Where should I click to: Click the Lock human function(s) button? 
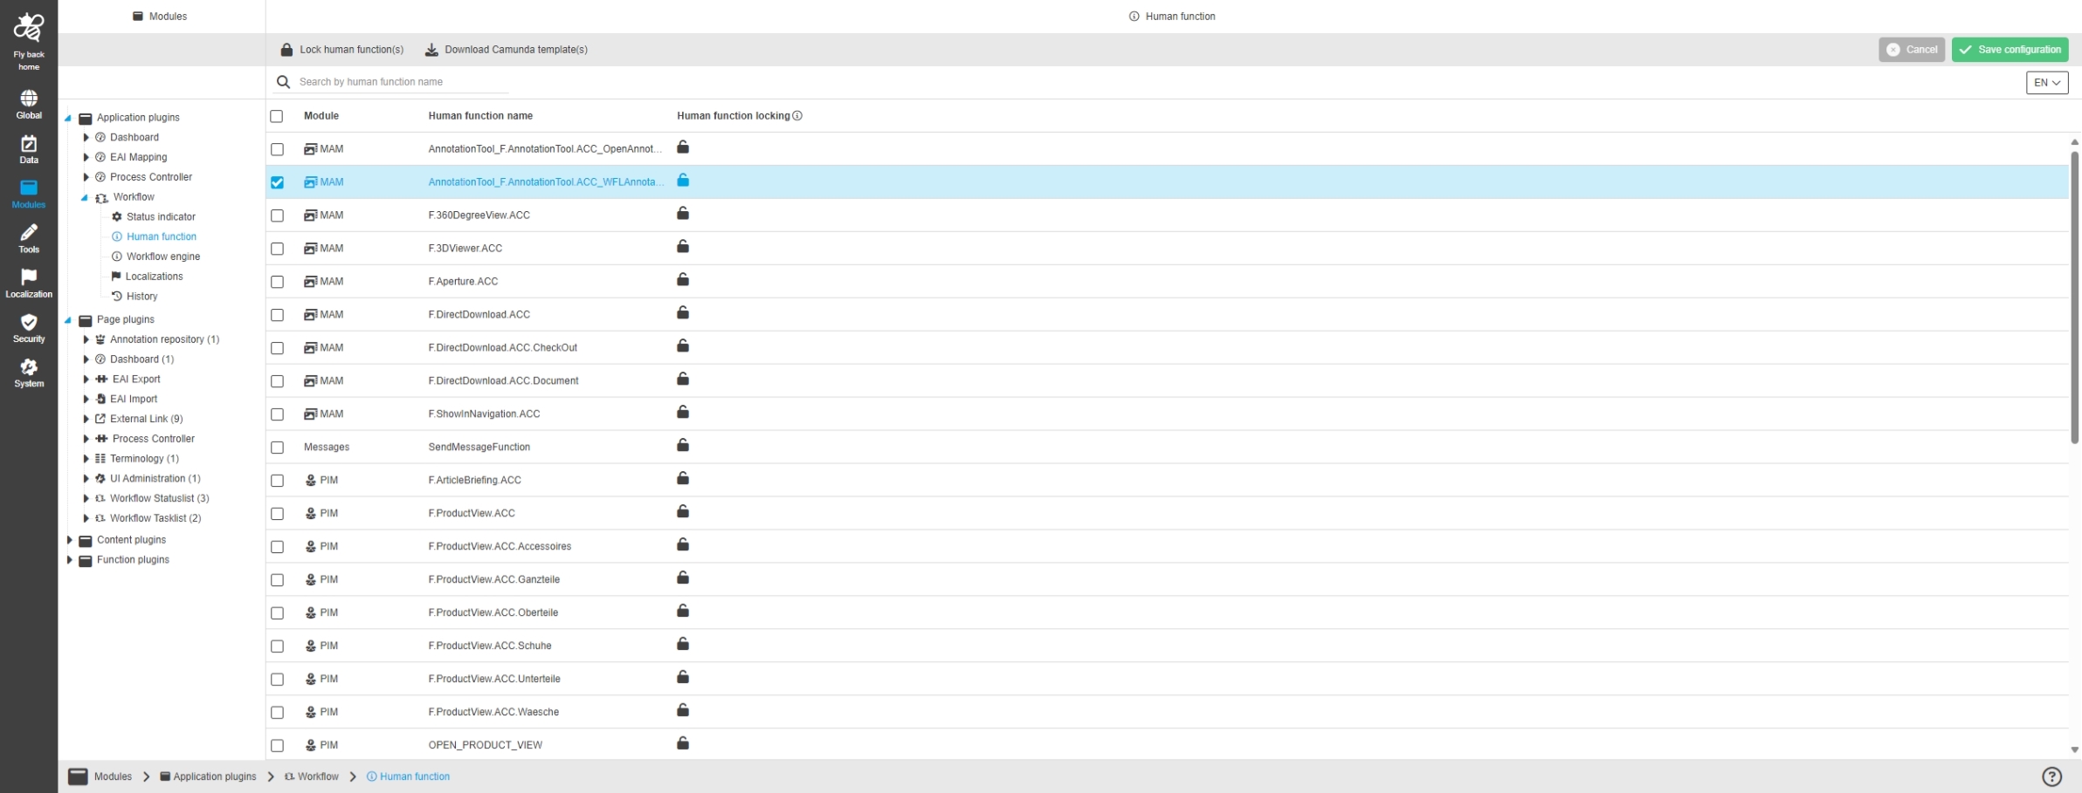[341, 50]
